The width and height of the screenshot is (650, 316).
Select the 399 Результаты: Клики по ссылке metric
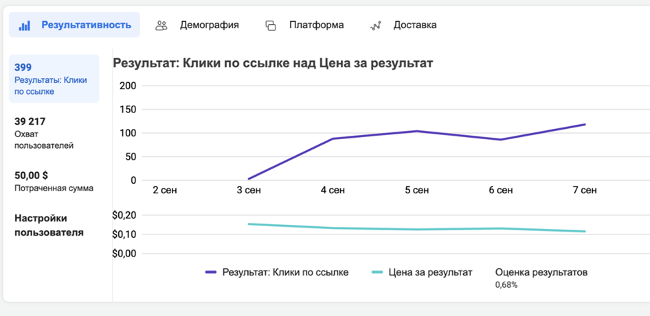pyautogui.click(x=54, y=79)
